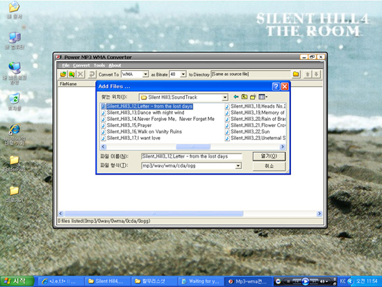Screen dimensions: 382x287
Task: Open the look-in folder dropdown
Action: pyautogui.click(x=225, y=97)
